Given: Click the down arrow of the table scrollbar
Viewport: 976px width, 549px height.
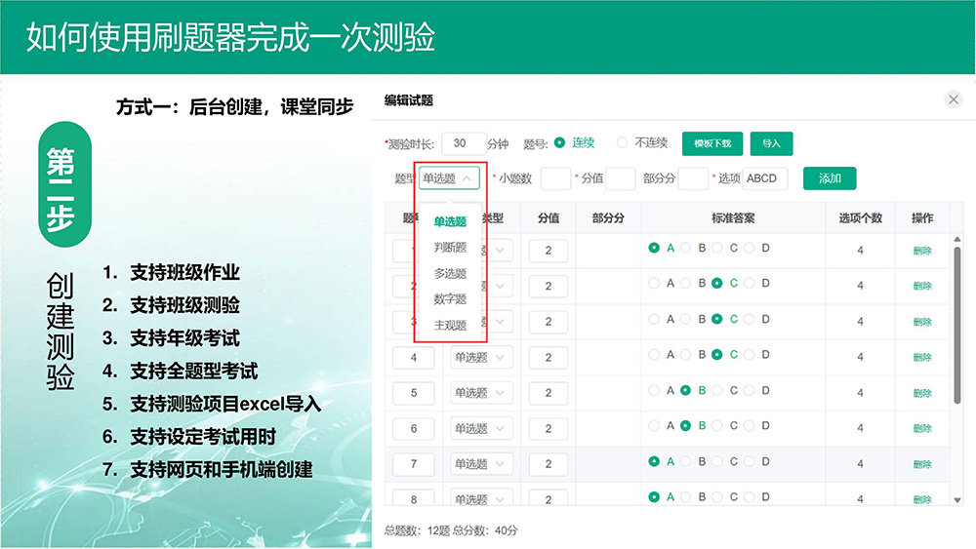Looking at the screenshot, I should click(957, 499).
